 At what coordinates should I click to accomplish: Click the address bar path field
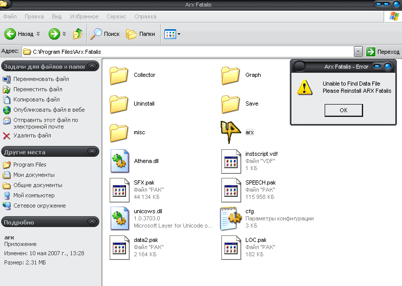pyautogui.click(x=188, y=52)
